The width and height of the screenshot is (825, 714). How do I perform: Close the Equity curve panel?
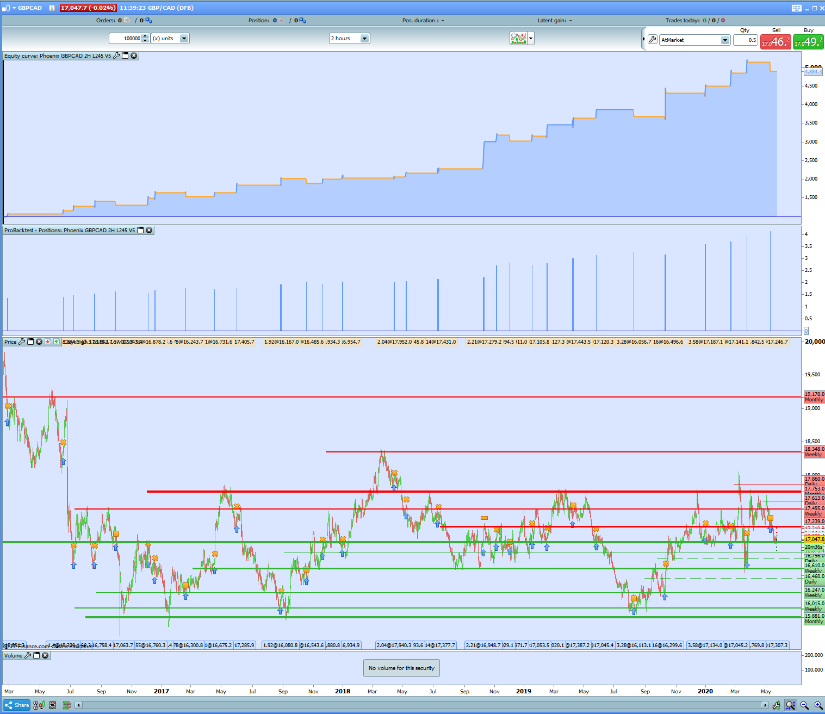coord(134,55)
